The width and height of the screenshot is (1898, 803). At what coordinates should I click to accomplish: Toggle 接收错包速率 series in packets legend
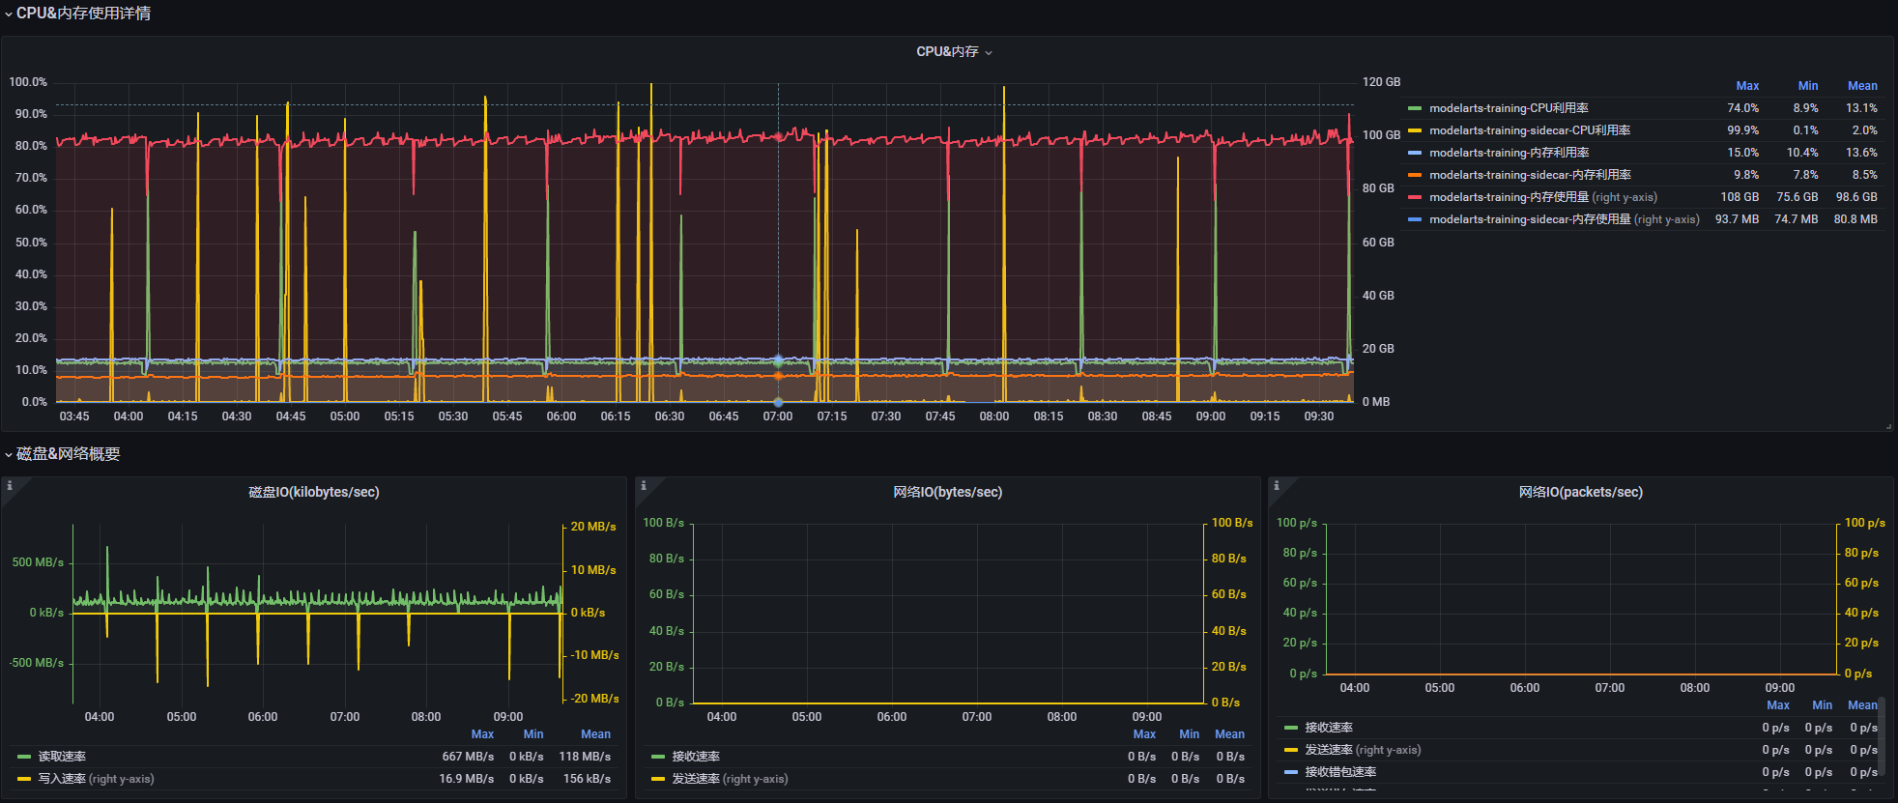pyautogui.click(x=1340, y=772)
